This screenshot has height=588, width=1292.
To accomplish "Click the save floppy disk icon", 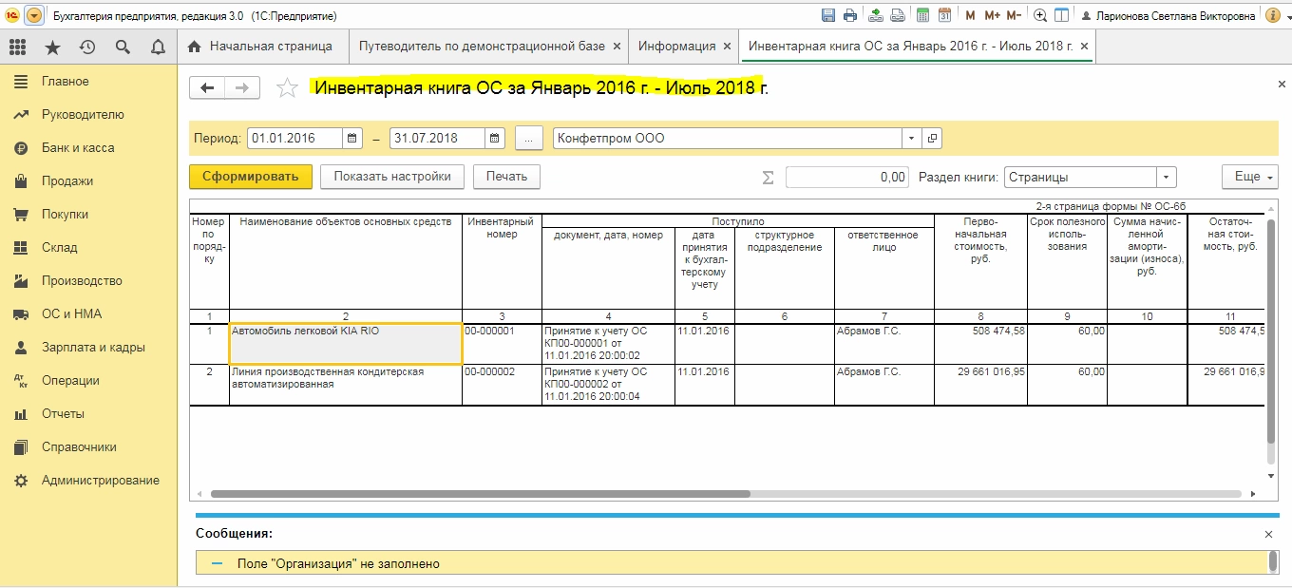I will click(x=828, y=16).
